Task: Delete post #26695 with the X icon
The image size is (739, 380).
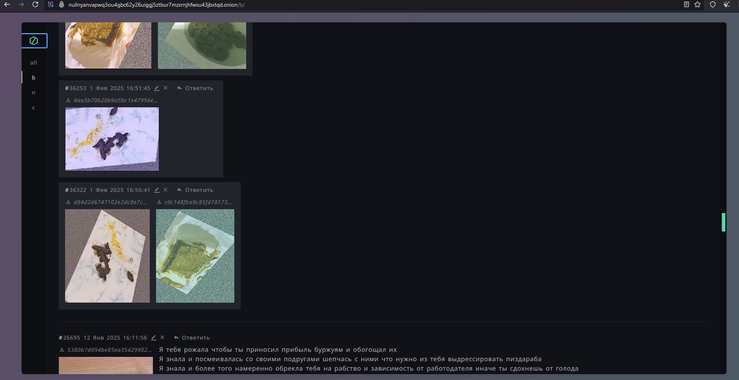Action: coord(162,338)
